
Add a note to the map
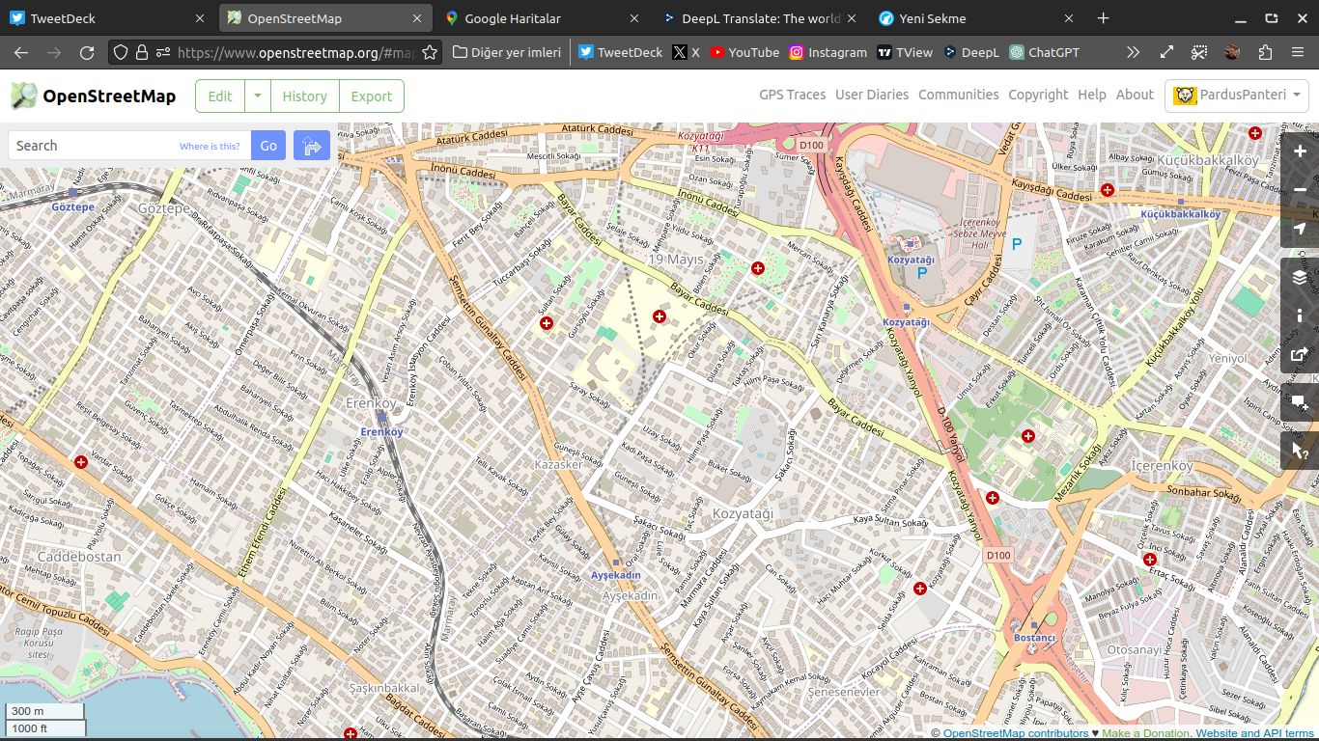click(x=1300, y=402)
